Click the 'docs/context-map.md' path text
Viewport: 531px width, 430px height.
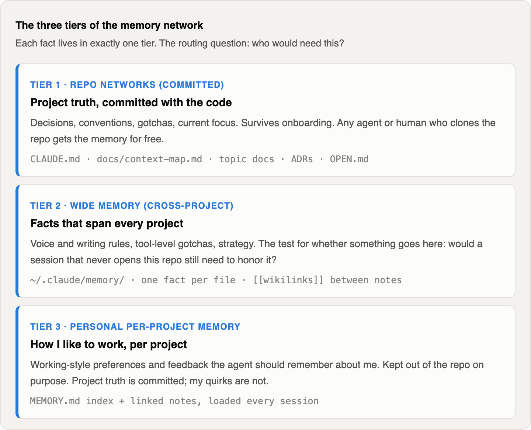(149, 159)
